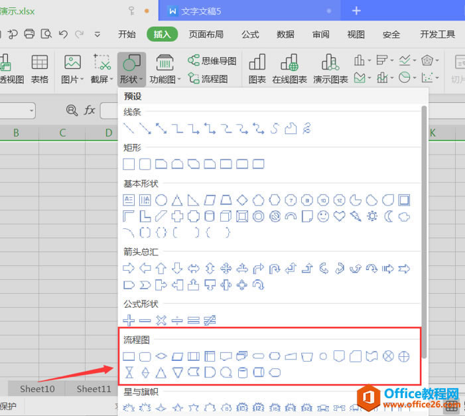Screen dimensions: 465x416
Task: Switch to the 开始 tab
Action: click(127, 35)
